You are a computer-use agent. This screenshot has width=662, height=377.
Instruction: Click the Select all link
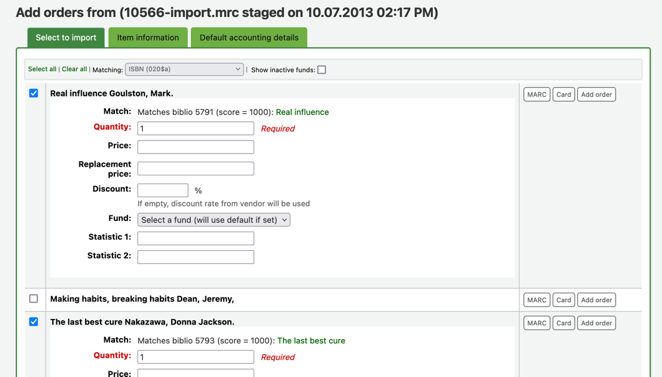[x=42, y=69]
